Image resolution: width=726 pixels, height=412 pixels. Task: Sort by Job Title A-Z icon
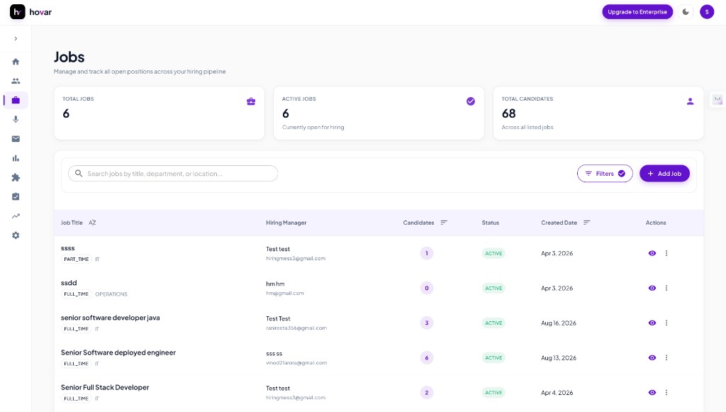pyautogui.click(x=92, y=223)
